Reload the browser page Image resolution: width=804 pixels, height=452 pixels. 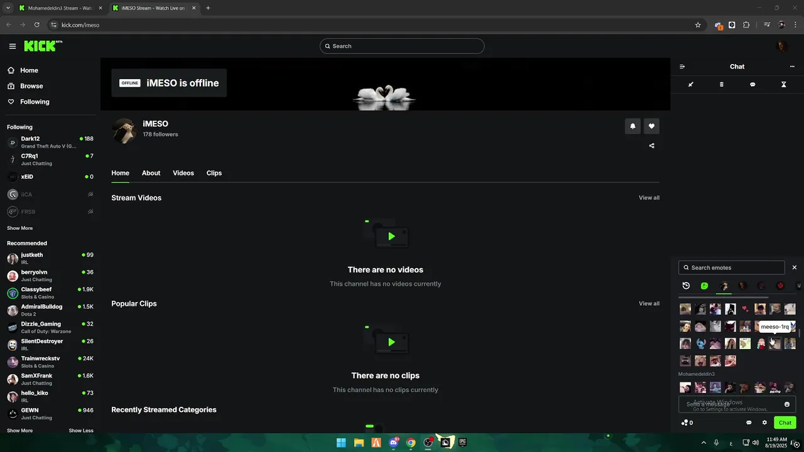(x=37, y=25)
